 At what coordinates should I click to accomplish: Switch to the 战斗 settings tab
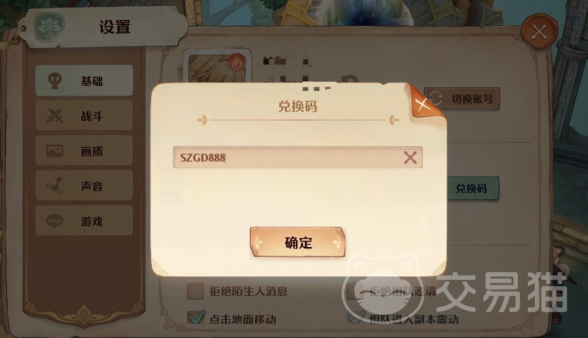click(x=84, y=115)
